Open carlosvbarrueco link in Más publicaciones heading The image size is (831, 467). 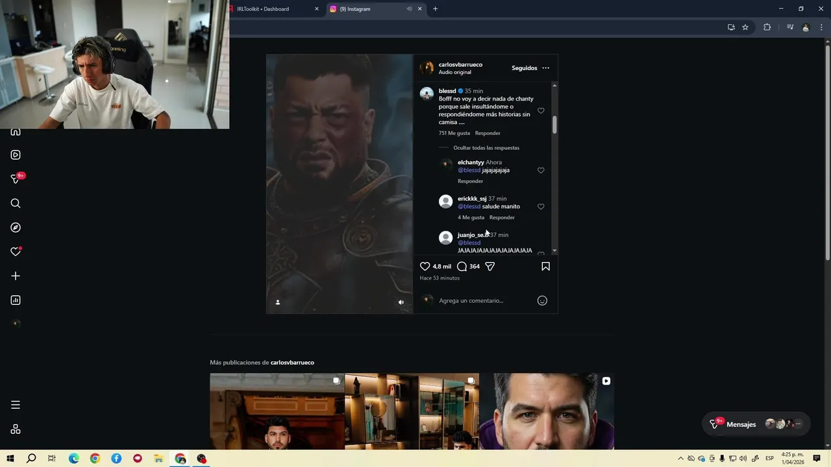(292, 363)
